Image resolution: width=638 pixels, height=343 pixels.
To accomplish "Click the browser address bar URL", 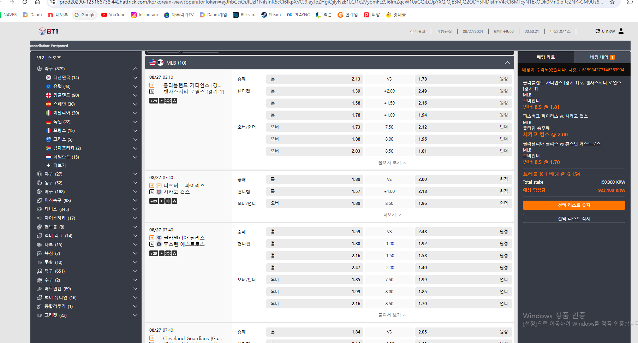I will coord(331,2).
